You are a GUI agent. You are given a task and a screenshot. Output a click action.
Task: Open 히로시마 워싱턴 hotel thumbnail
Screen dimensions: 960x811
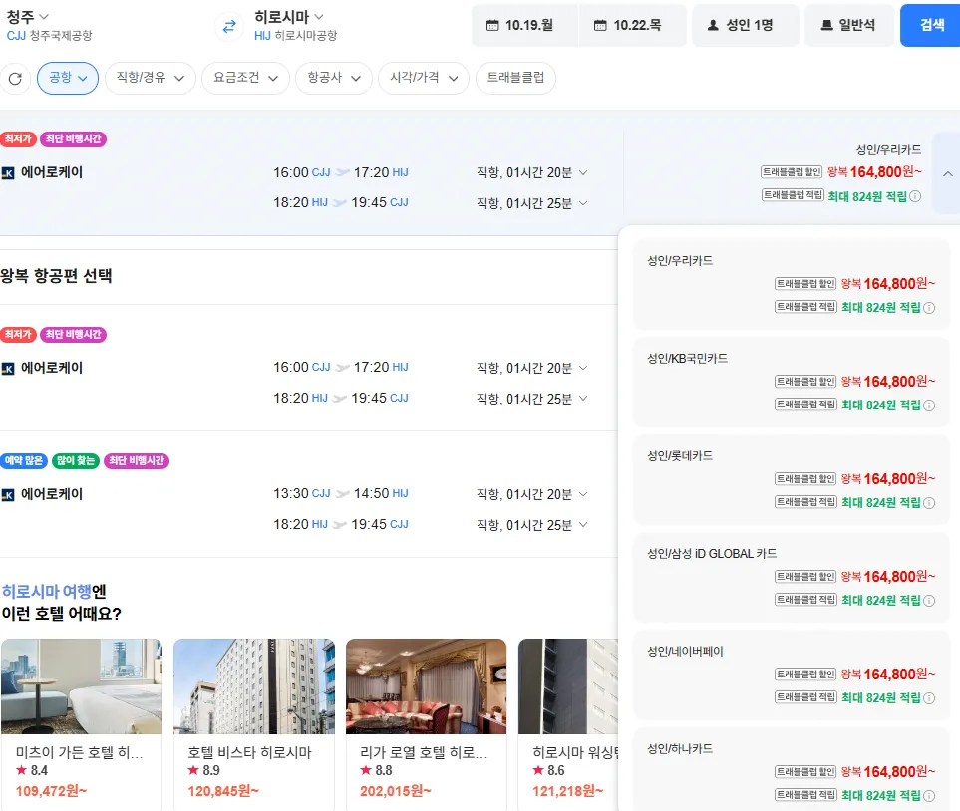point(568,686)
